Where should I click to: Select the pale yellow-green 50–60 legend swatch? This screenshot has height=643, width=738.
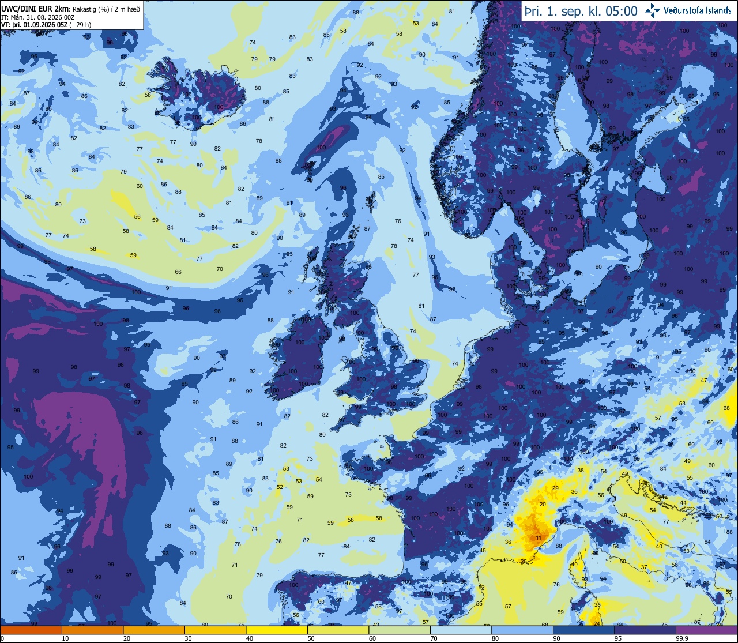tap(338, 630)
